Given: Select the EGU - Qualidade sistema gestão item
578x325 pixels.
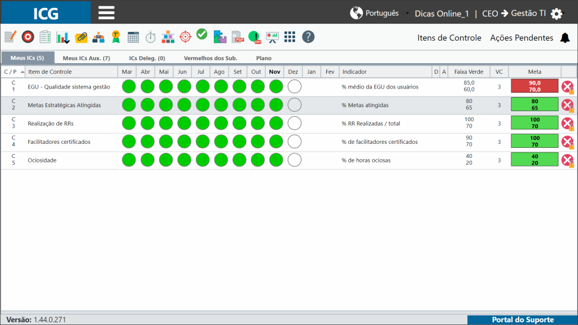Looking at the screenshot, I should click(x=69, y=87).
